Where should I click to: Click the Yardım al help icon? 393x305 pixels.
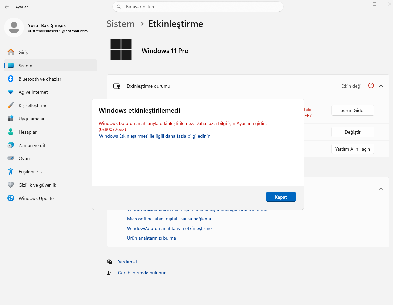tap(110, 262)
